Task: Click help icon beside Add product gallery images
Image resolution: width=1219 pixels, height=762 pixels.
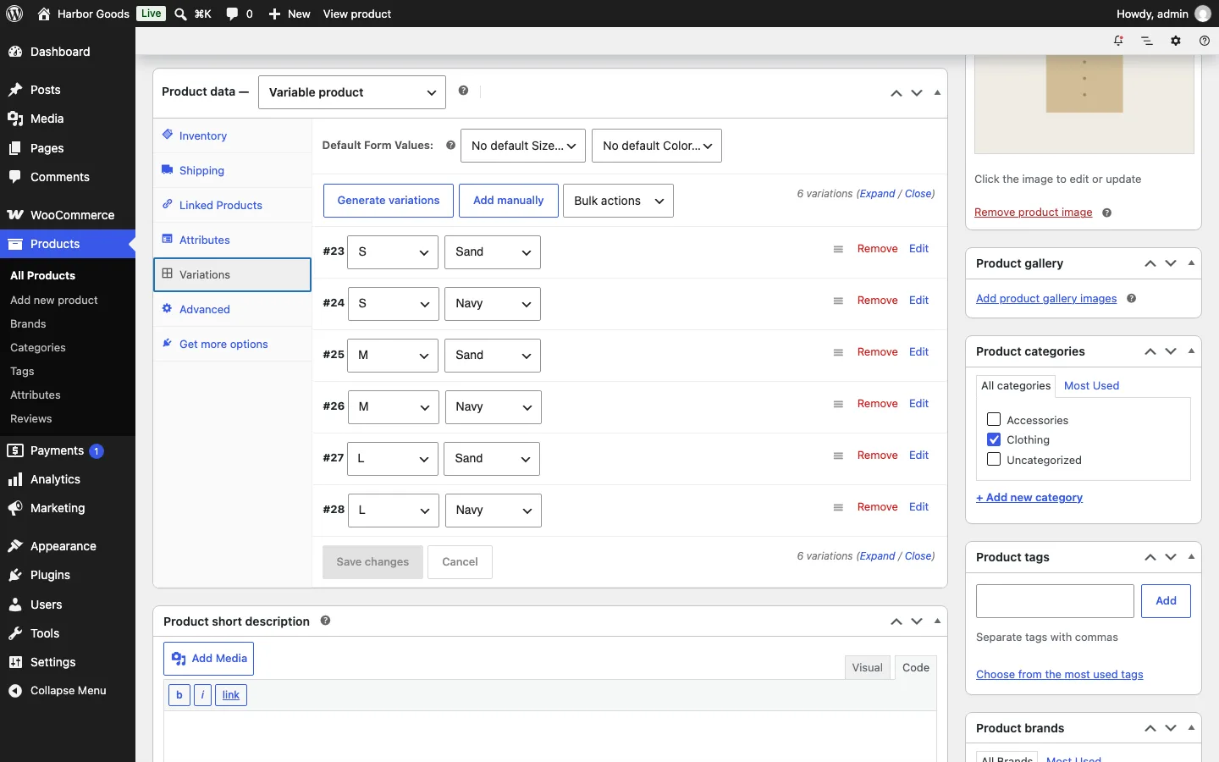Action: point(1131,299)
